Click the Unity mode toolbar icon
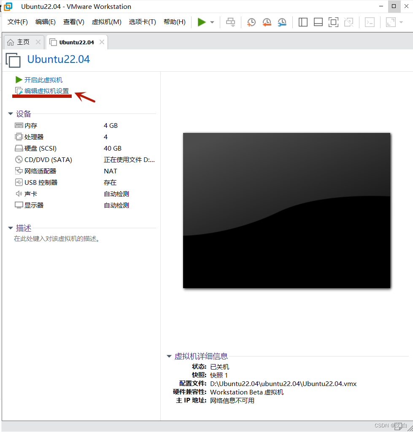Image resolution: width=413 pixels, height=432 pixels. [x=349, y=22]
